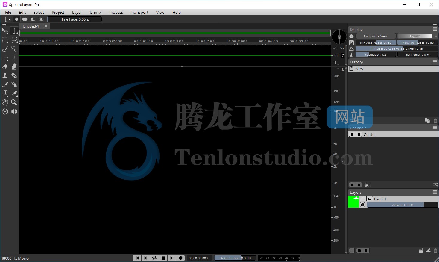
Task: Click the 3D view orientation compass
Action: point(339,37)
